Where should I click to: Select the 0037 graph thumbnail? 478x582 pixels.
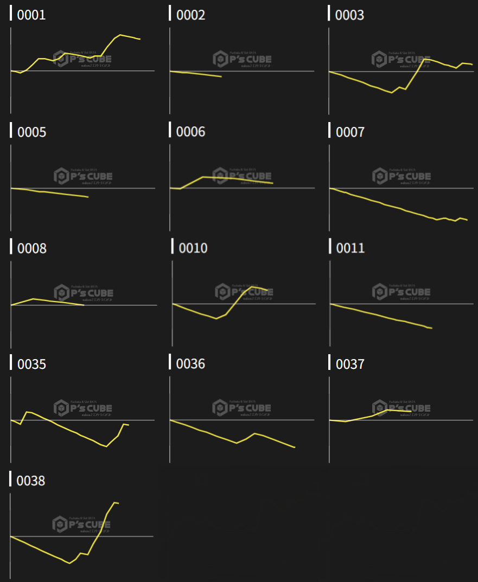401,420
